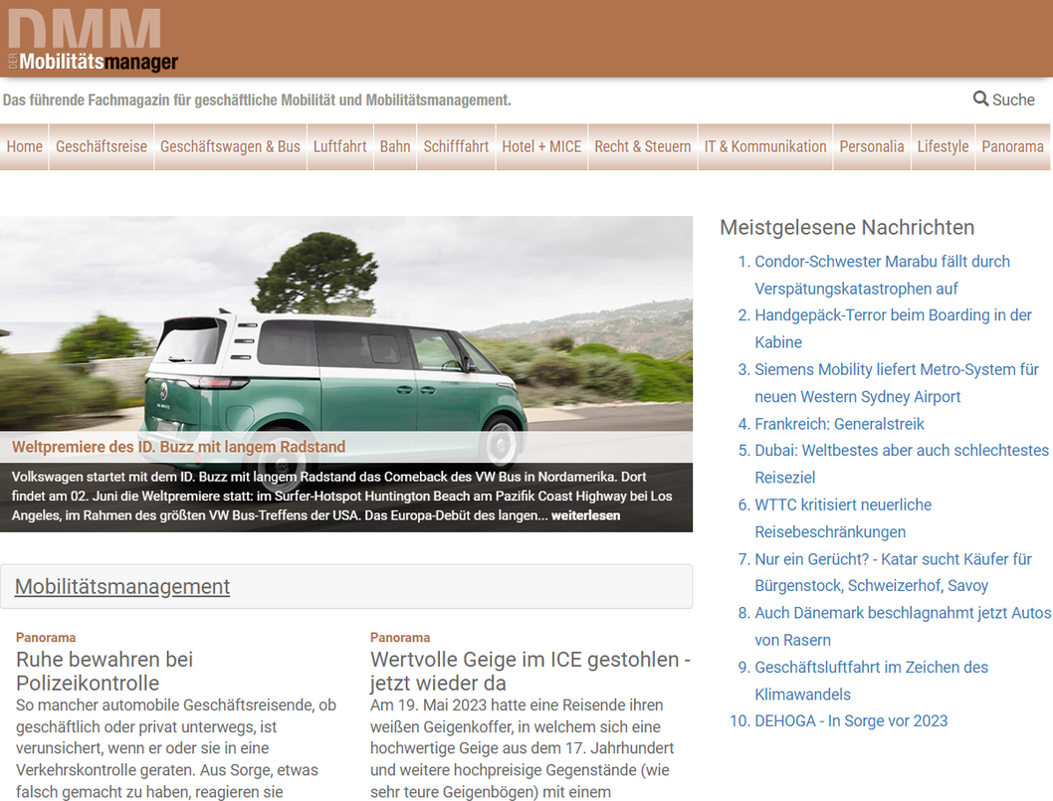The image size is (1053, 801).
Task: Click the magnifying glass search icon
Action: pyautogui.click(x=980, y=99)
